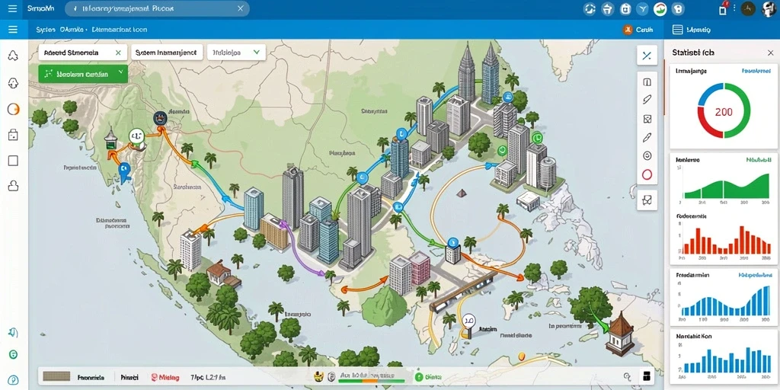Expand the green button dropdown chevron

[x=120, y=73]
